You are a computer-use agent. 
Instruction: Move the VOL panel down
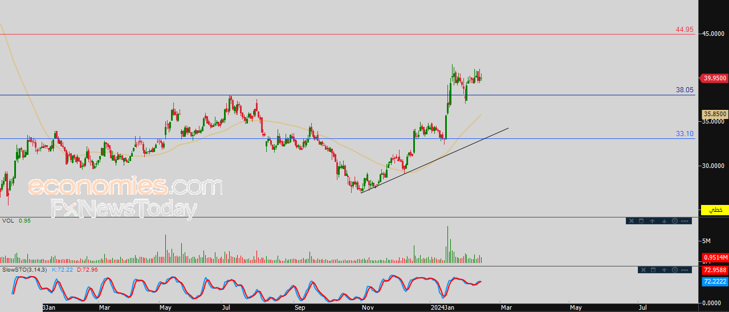[x=664, y=221]
